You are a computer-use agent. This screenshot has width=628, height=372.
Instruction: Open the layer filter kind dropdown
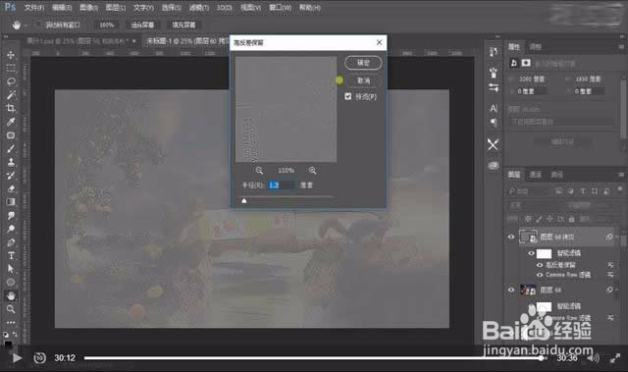(x=529, y=191)
